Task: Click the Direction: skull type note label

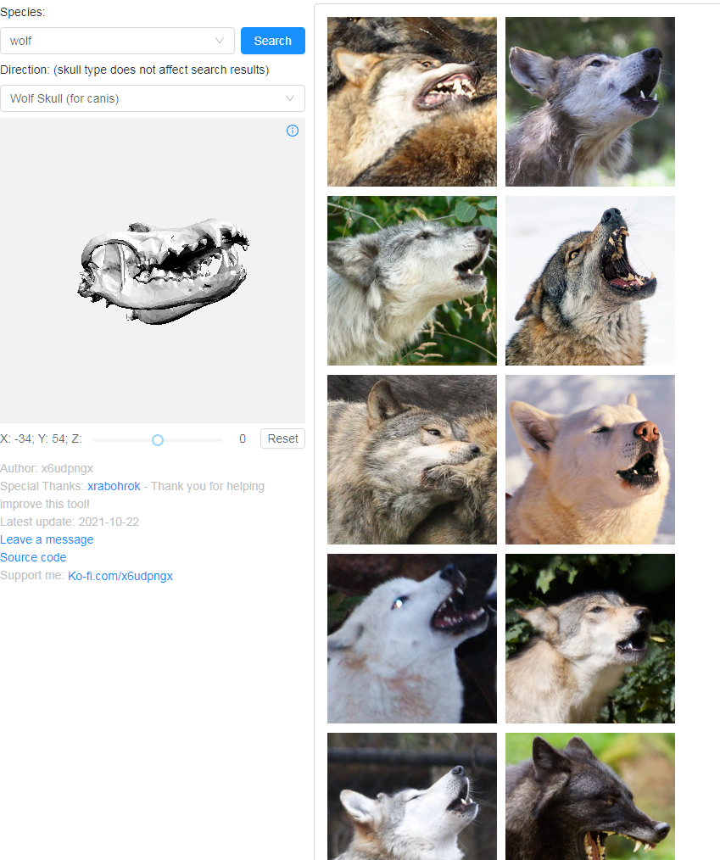Action: tap(134, 70)
